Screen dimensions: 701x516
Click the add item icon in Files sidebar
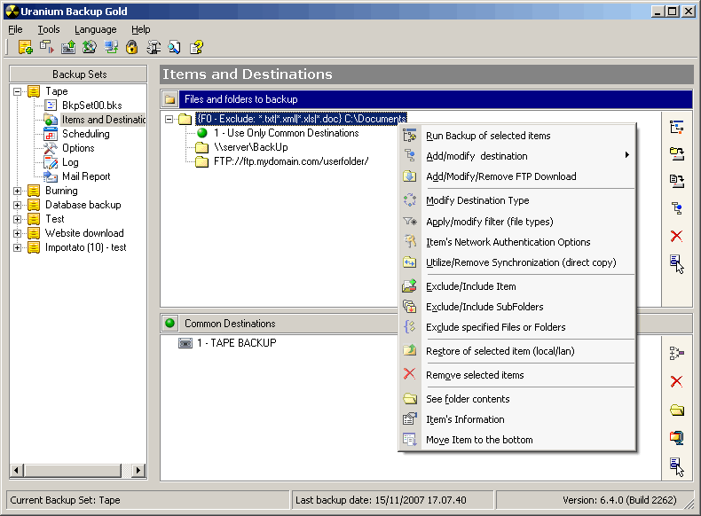click(x=677, y=128)
